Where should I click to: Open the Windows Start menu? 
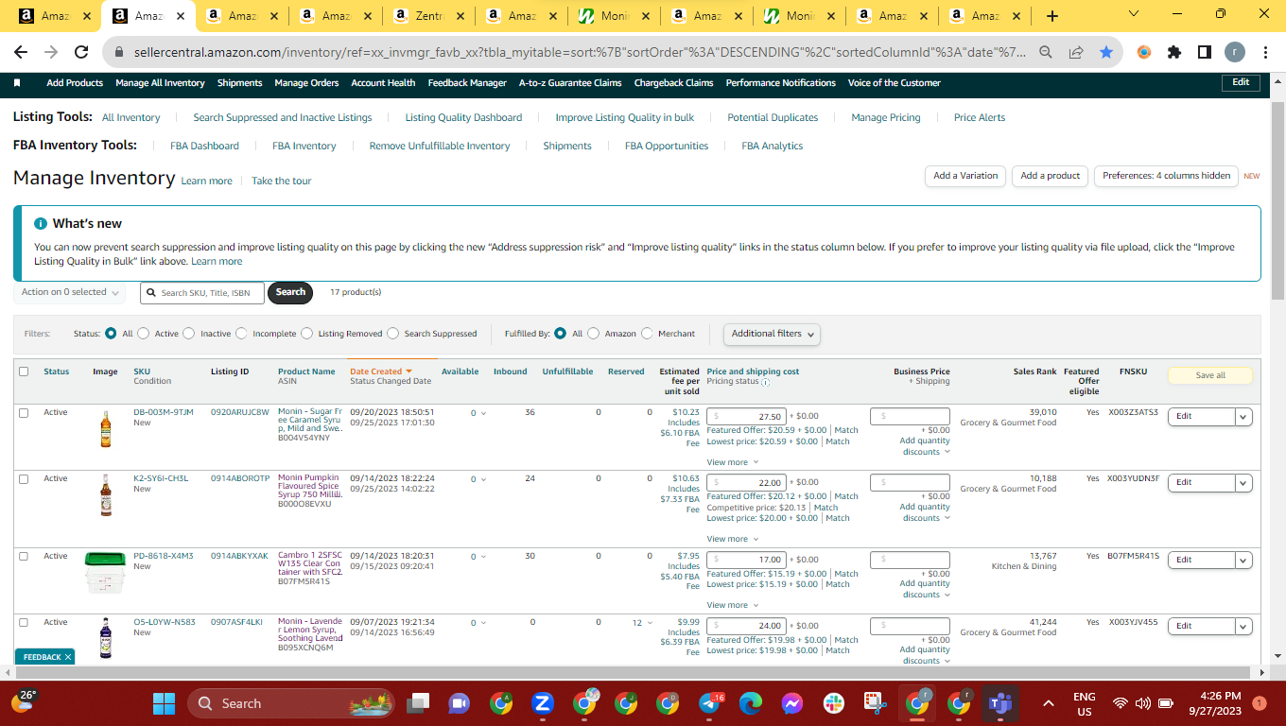pyautogui.click(x=165, y=703)
